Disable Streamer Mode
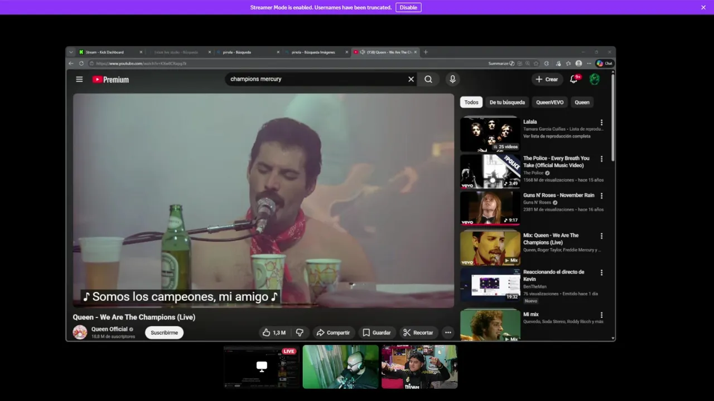This screenshot has height=401, width=714. (x=408, y=7)
